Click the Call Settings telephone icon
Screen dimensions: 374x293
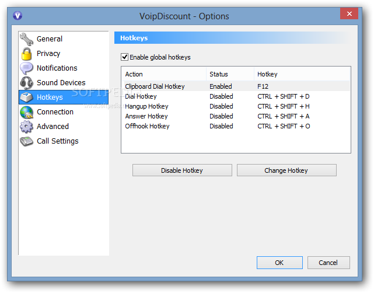coord(26,141)
